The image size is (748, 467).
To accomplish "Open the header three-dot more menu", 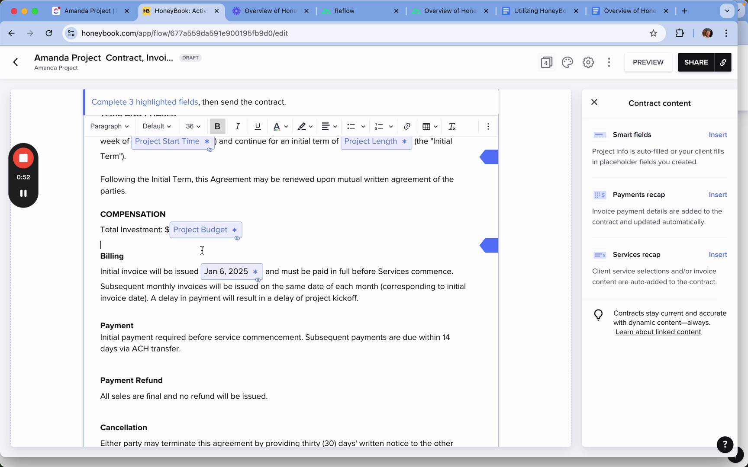I will click(609, 62).
